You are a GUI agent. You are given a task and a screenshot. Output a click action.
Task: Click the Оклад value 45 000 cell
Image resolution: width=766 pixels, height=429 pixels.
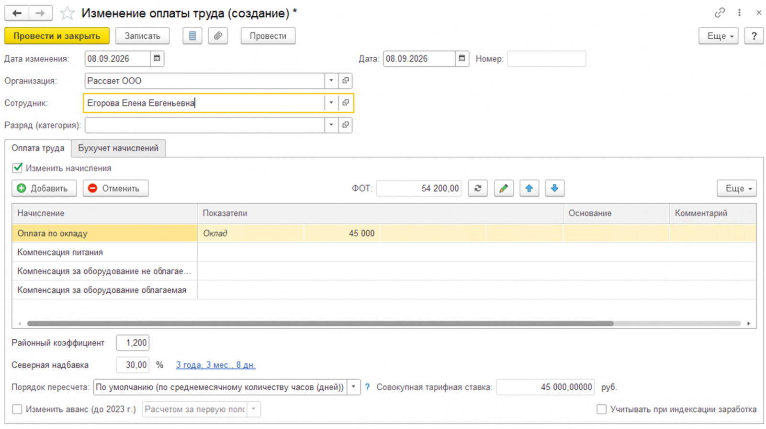(342, 233)
